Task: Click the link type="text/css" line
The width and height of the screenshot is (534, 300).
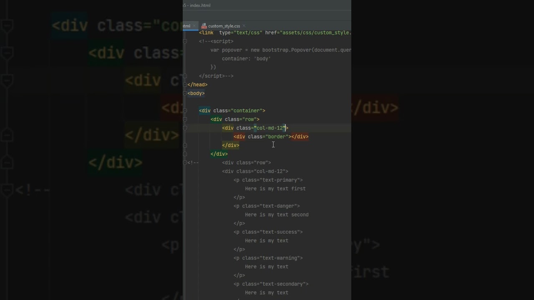Action: [275, 32]
